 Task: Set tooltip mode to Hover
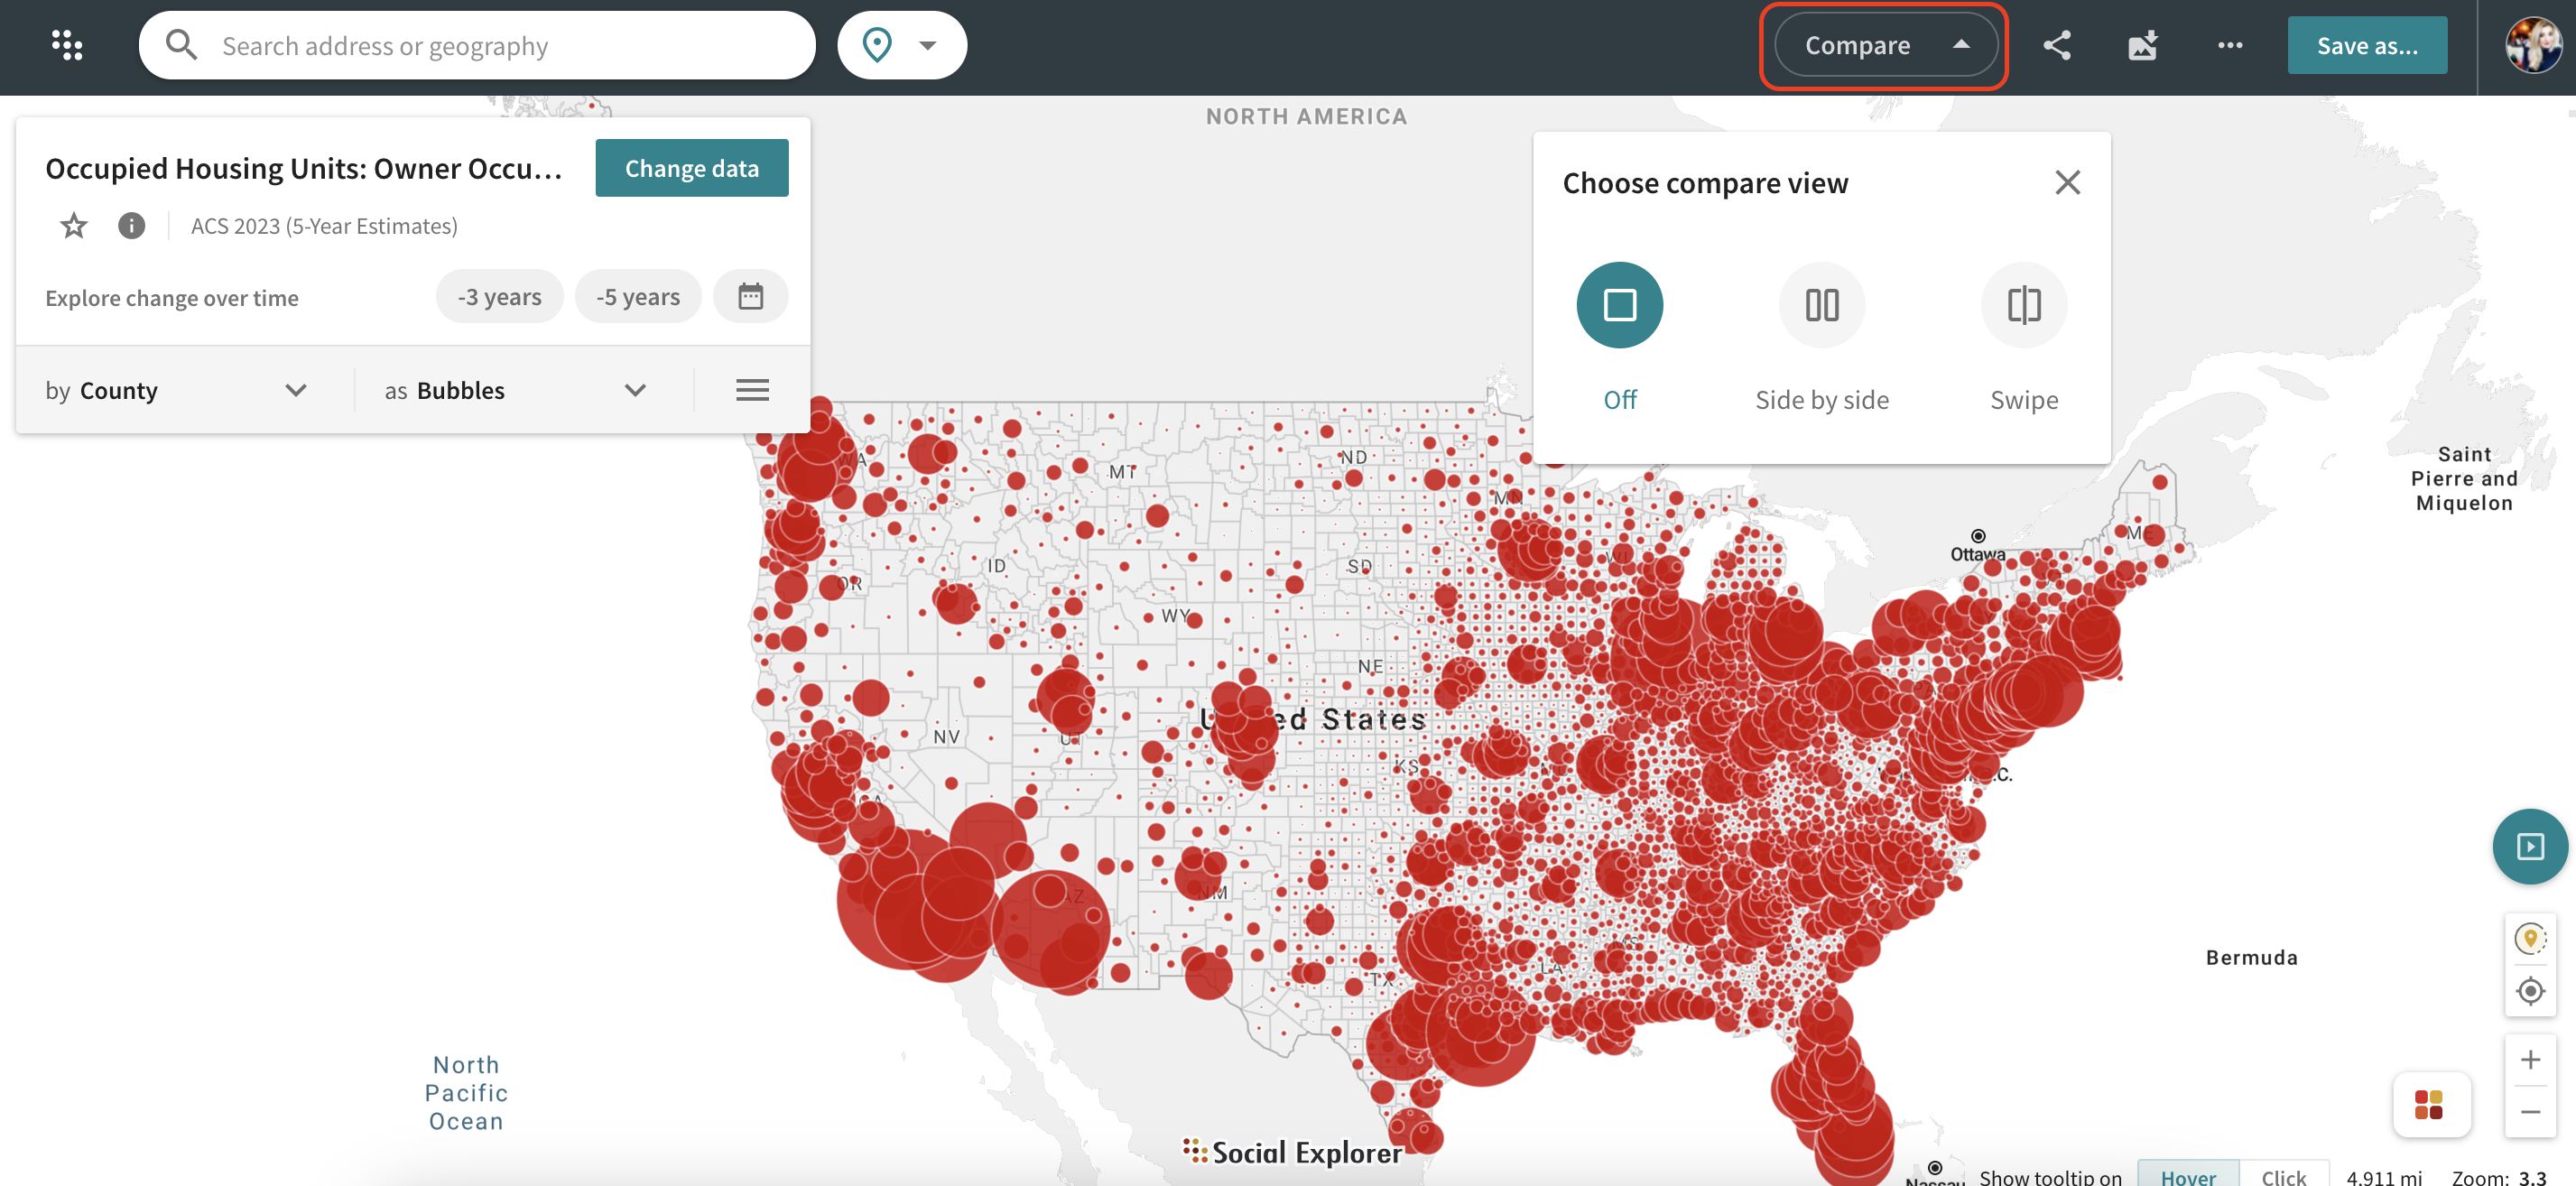(2187, 1176)
